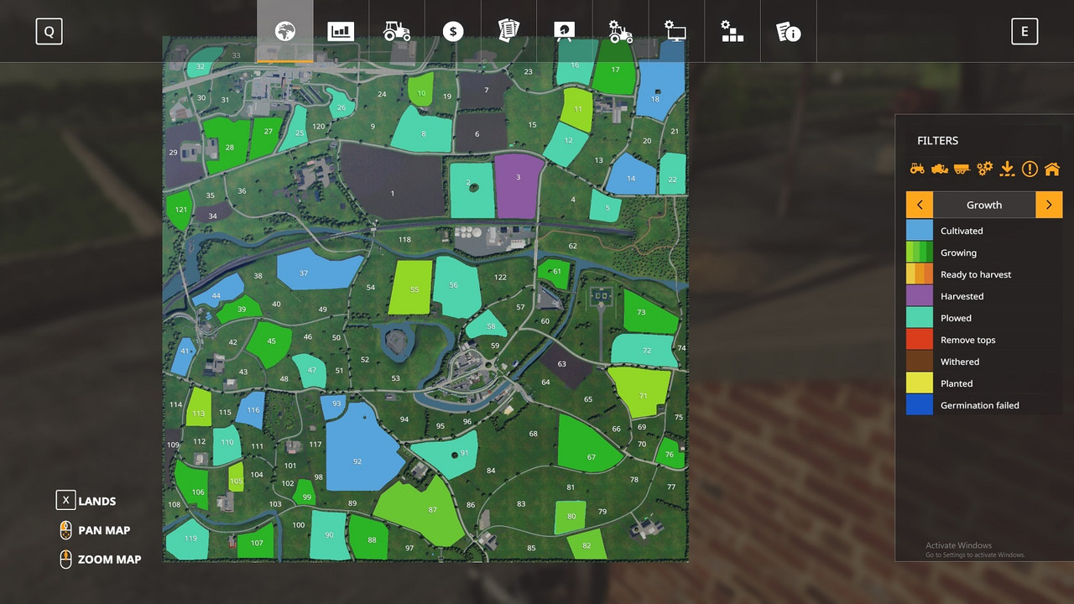The width and height of the screenshot is (1074, 604).
Task: Click the Harvested purple swatch
Action: 920,296
